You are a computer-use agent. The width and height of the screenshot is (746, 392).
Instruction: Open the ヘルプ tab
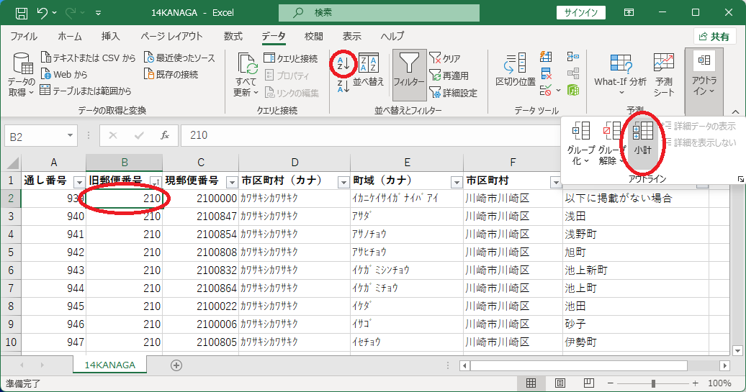[392, 36]
